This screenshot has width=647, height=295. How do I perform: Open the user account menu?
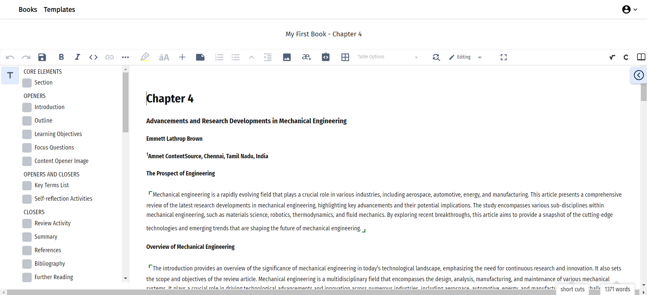coord(629,9)
